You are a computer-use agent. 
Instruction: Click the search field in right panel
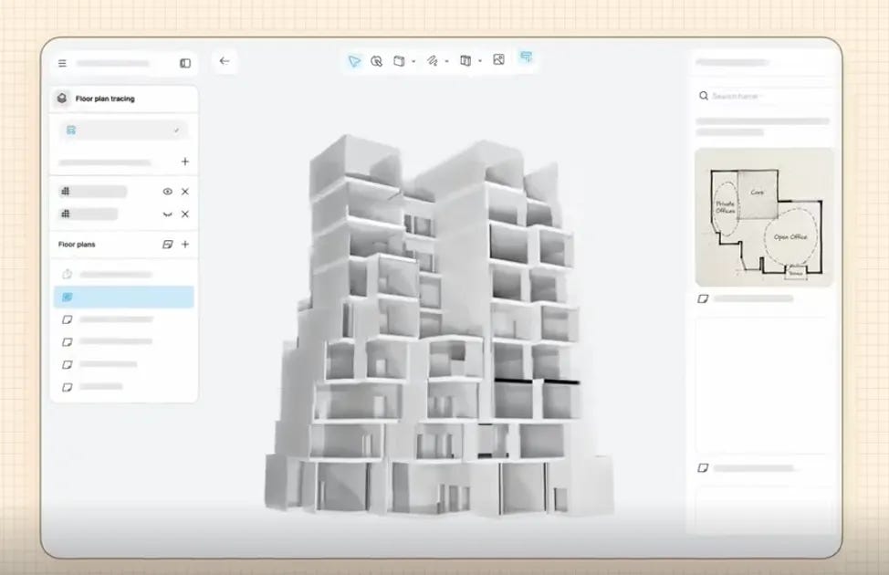point(763,96)
